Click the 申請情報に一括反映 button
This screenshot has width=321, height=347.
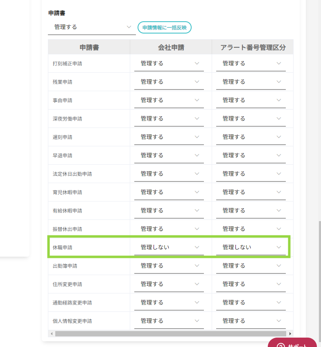[164, 27]
